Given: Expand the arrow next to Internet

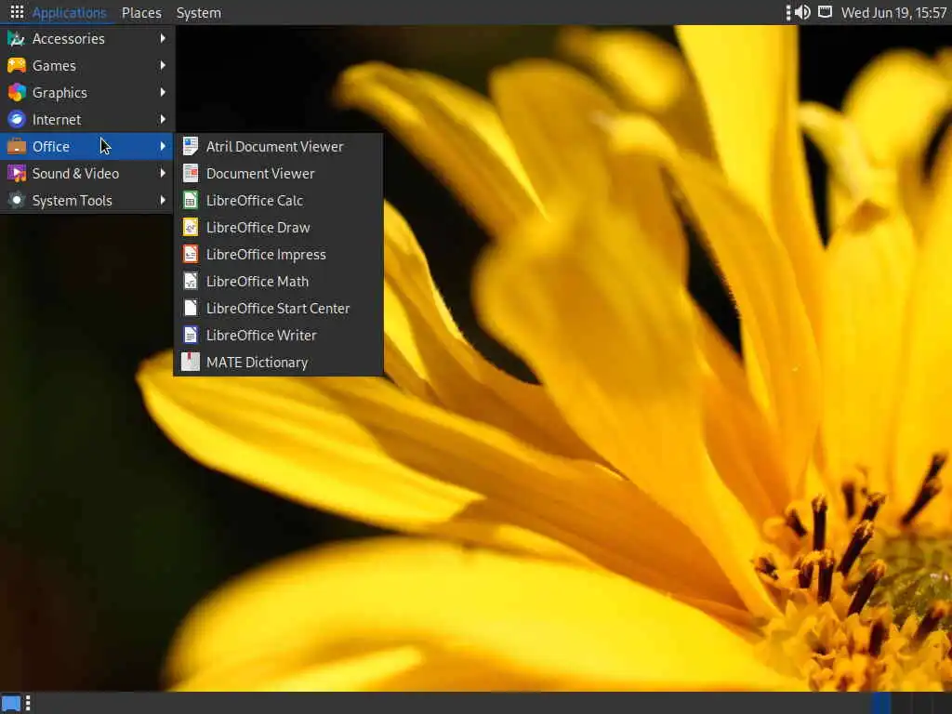Looking at the screenshot, I should click(163, 119).
